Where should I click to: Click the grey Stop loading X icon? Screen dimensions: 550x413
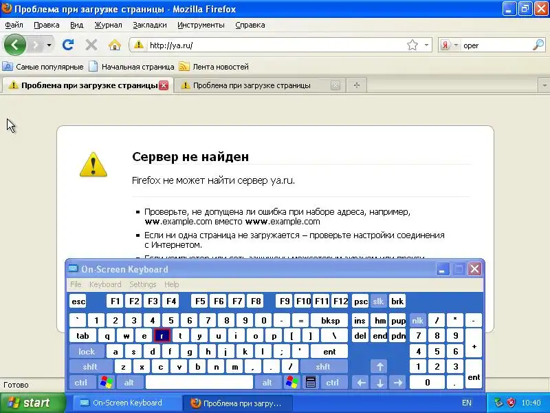(91, 45)
